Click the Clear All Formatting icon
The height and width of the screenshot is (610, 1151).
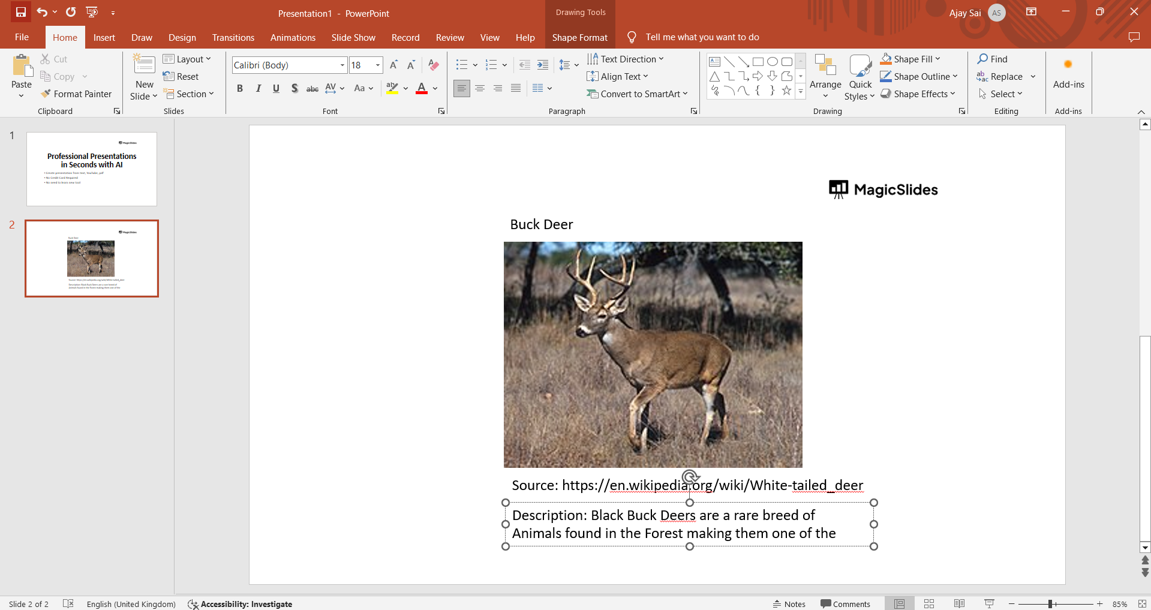click(434, 65)
